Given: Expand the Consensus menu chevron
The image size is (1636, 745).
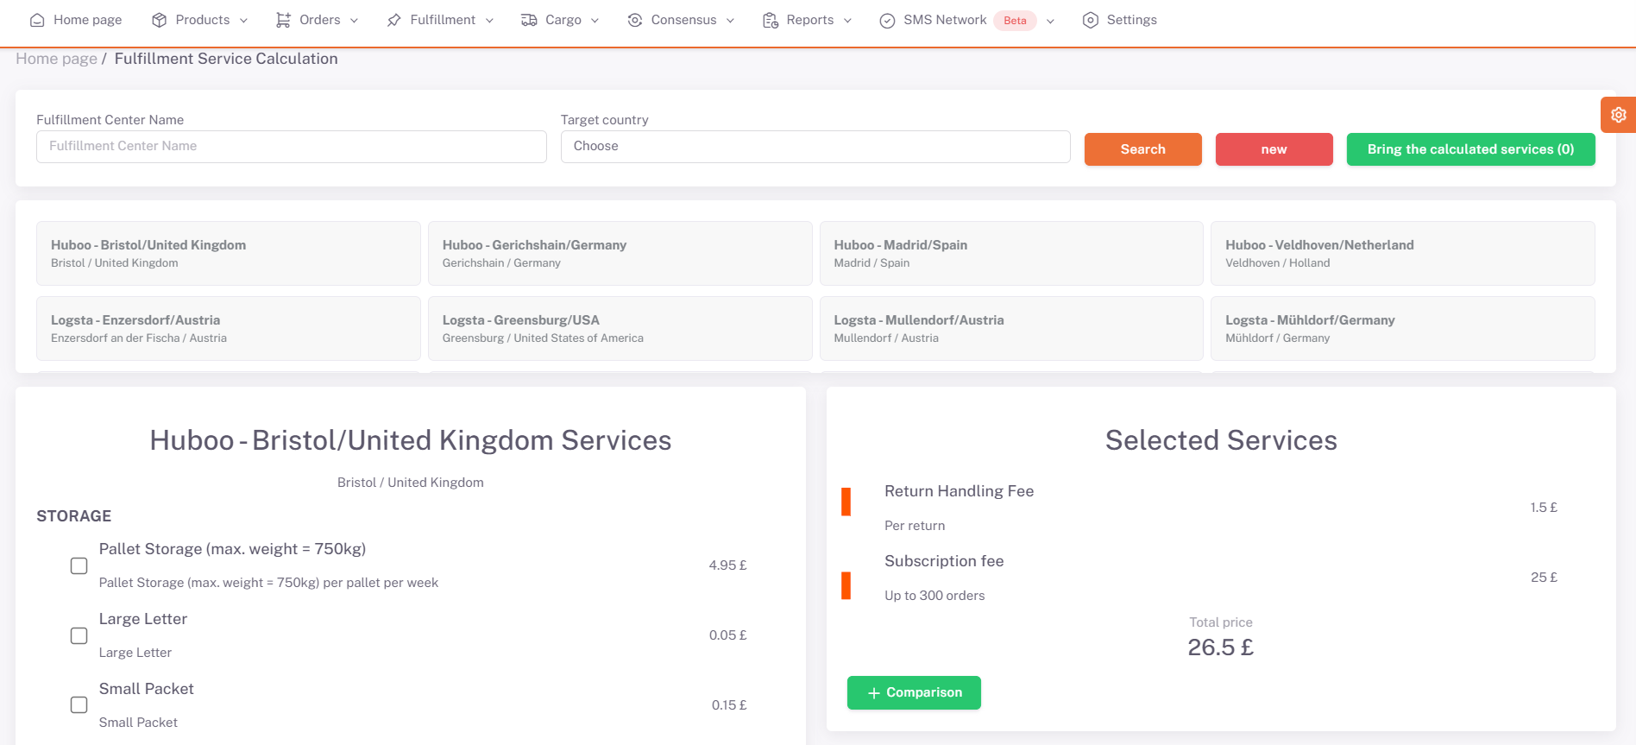Looking at the screenshot, I should pos(730,21).
